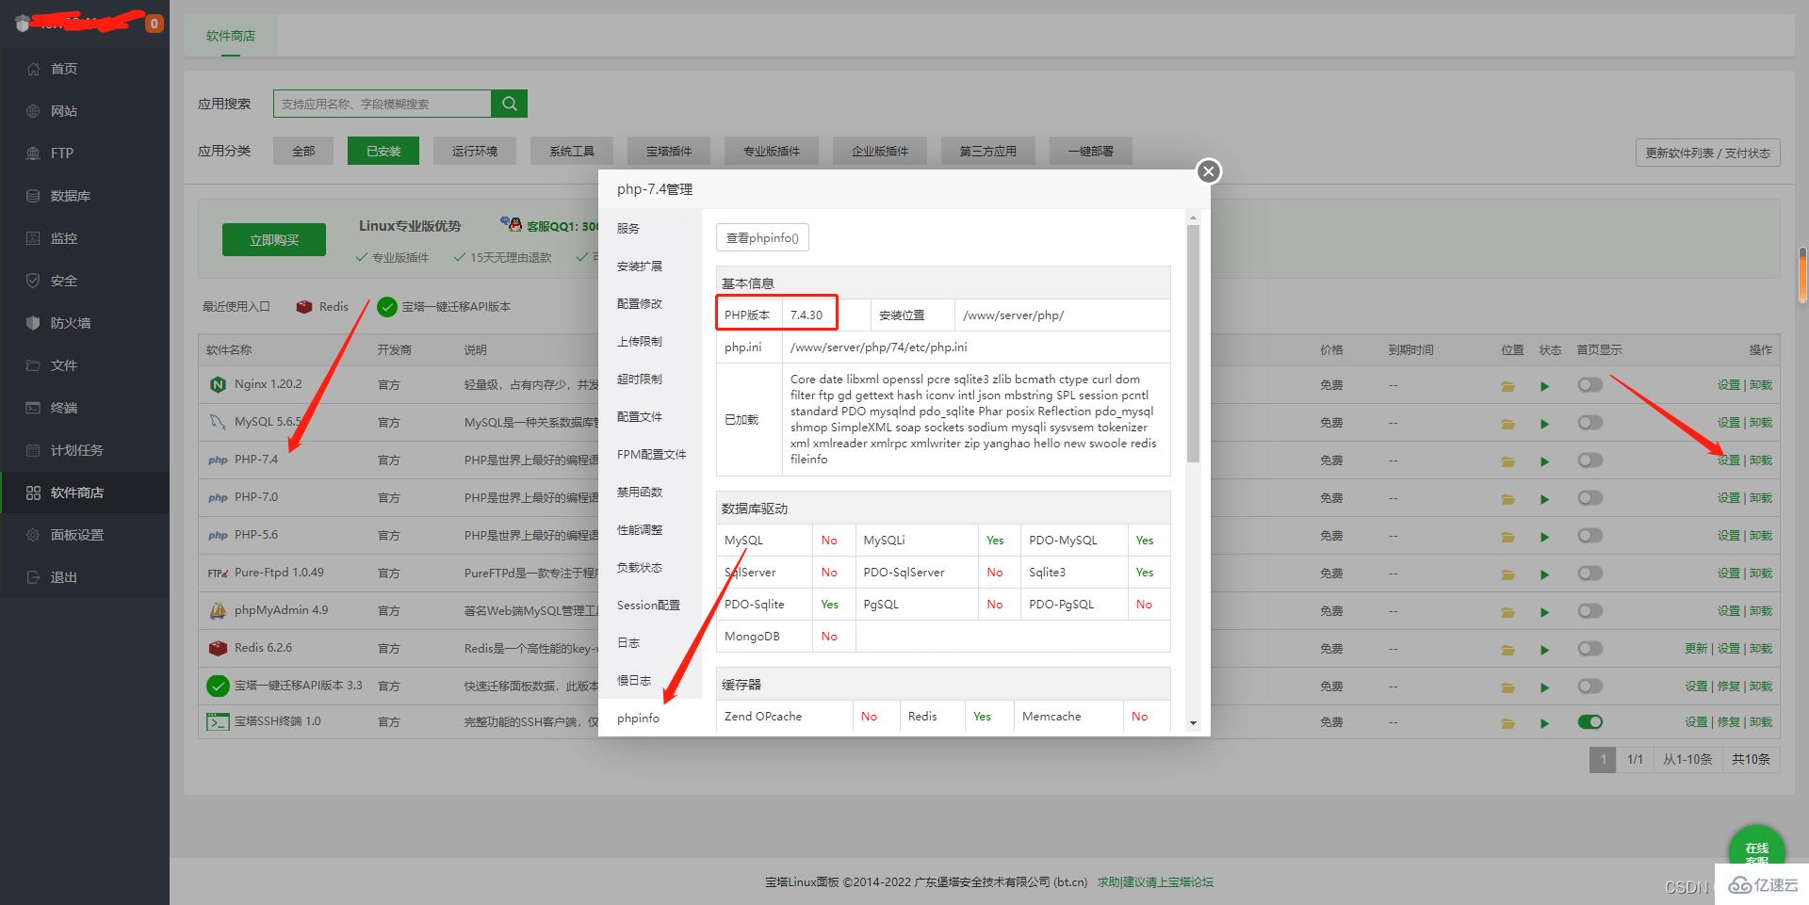Open FTP in the sidebar
The height and width of the screenshot is (905, 1809).
click(x=62, y=154)
